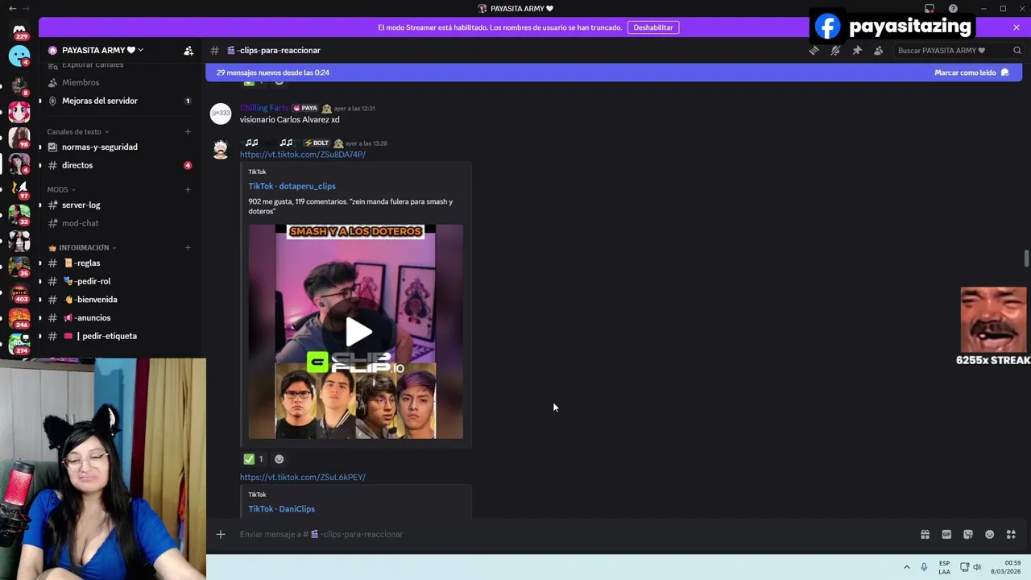Click the Deshabilitar button in streamer banner
The height and width of the screenshot is (580, 1031).
click(653, 27)
